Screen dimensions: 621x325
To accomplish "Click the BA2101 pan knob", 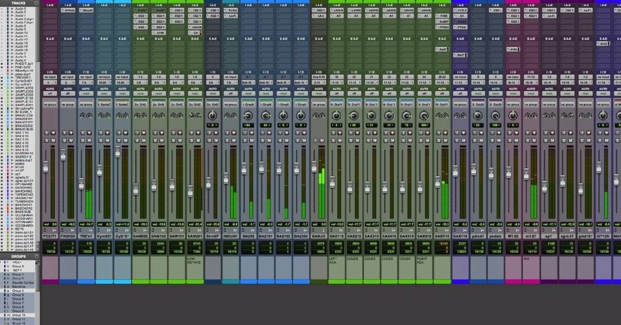I will click(266, 115).
